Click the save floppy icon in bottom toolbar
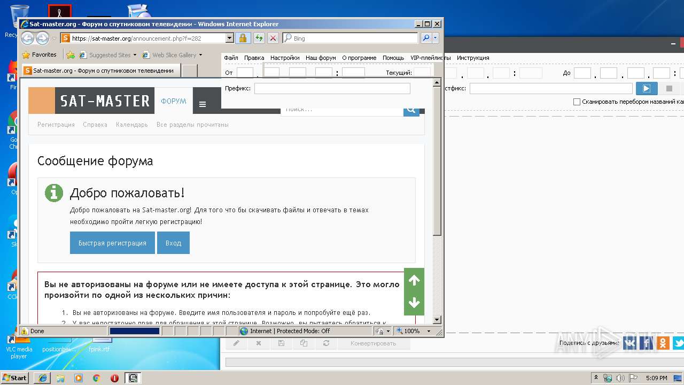This screenshot has width=684, height=385. coord(281,343)
